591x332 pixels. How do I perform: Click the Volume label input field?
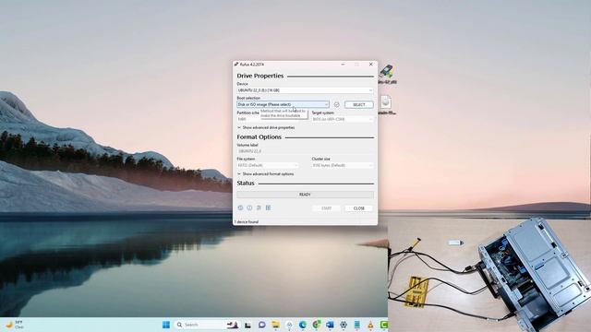[306, 151]
